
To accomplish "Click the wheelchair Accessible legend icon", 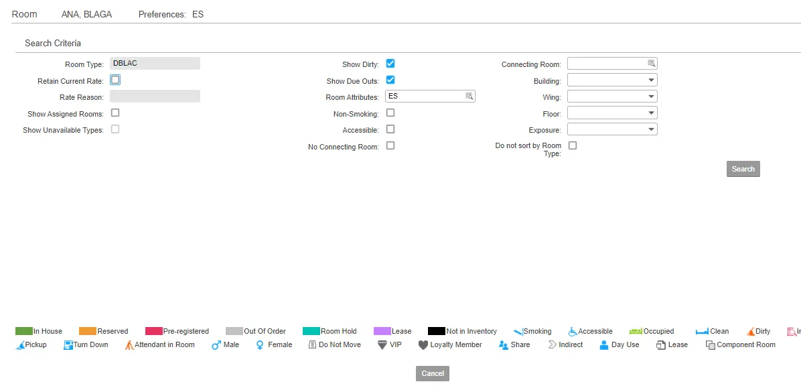I will [573, 331].
